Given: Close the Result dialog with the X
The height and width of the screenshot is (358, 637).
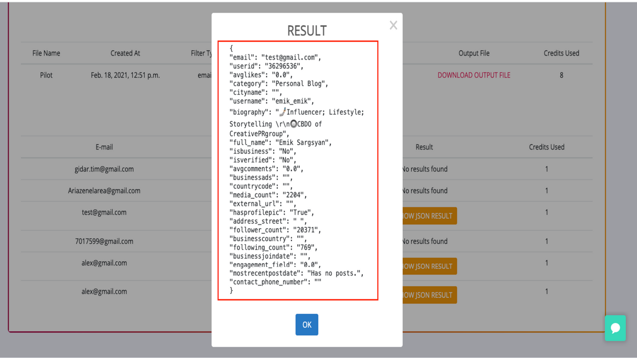Looking at the screenshot, I should [393, 25].
